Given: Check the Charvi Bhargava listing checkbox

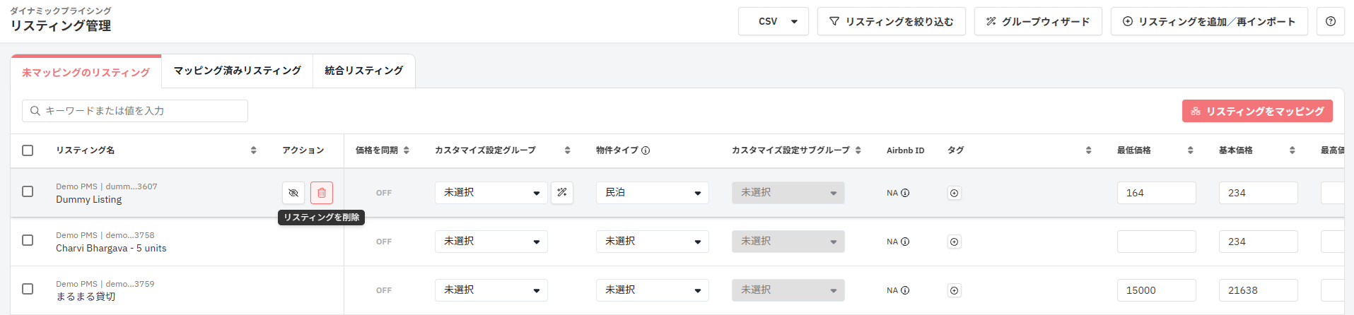Looking at the screenshot, I should coord(28,240).
